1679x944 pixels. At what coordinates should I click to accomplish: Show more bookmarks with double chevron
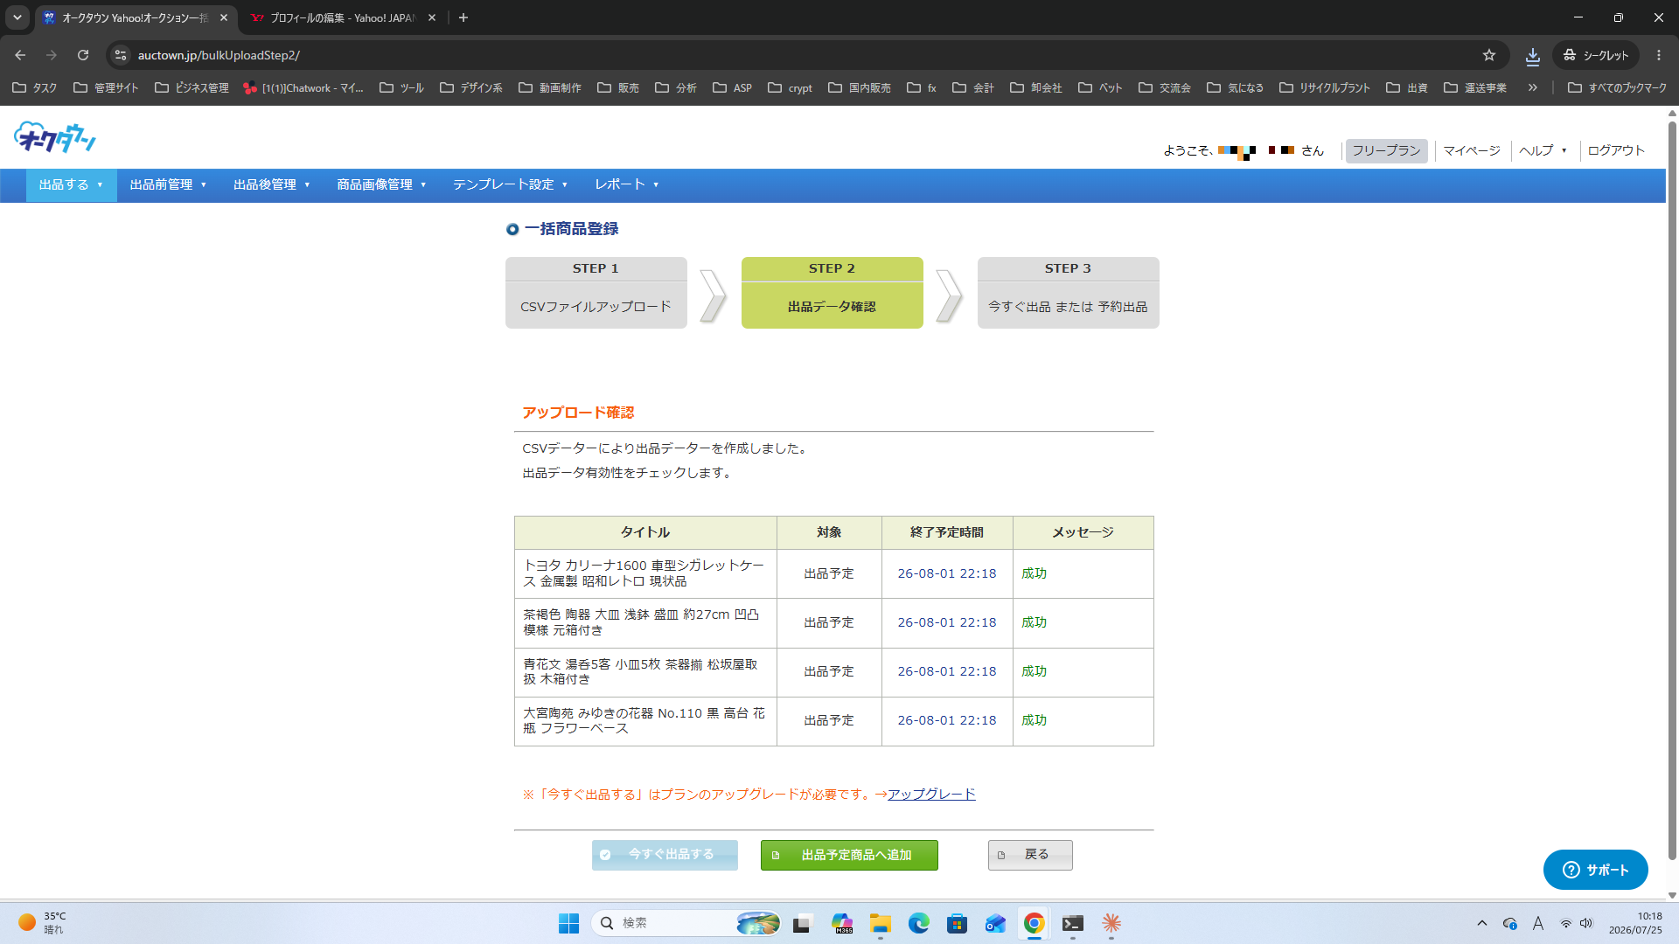(x=1532, y=87)
